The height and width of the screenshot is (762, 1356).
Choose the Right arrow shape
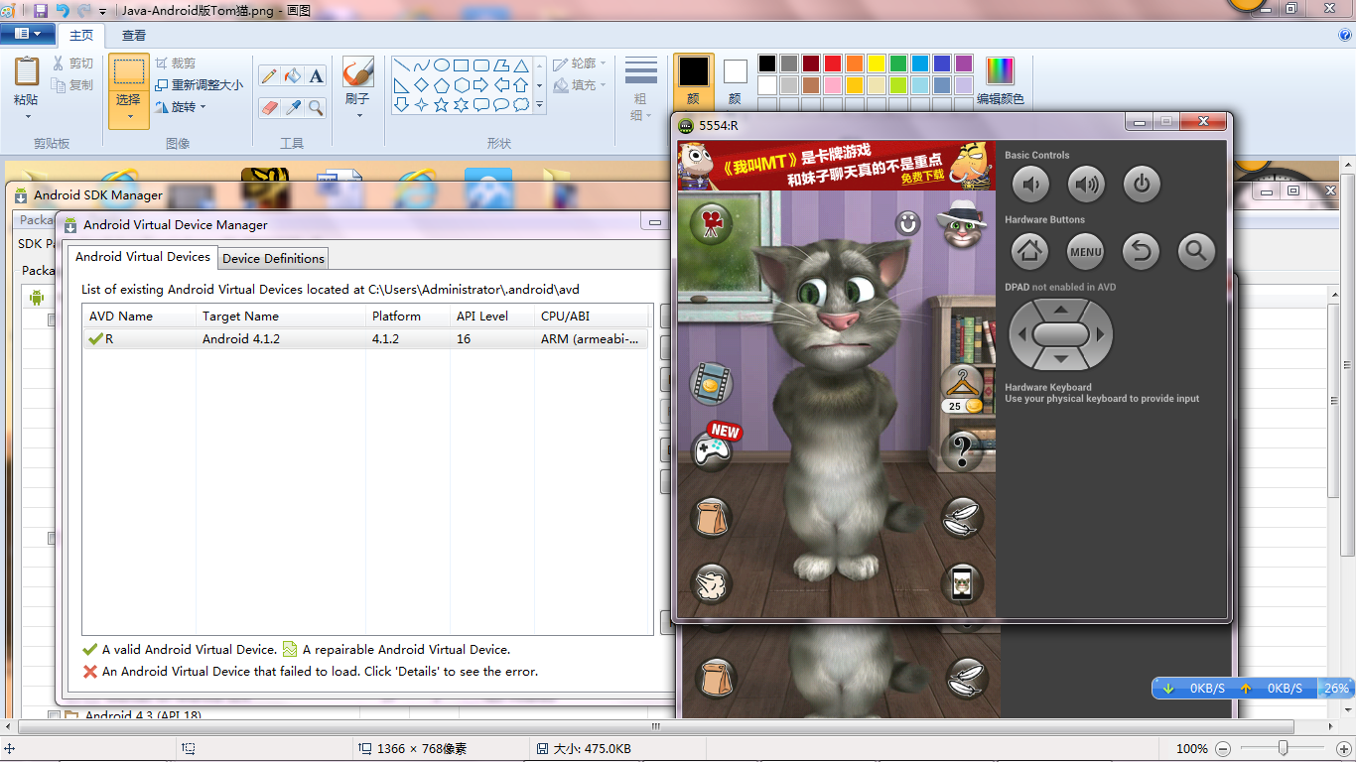pos(481,85)
